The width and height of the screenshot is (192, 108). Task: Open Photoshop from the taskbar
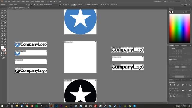[56, 106]
